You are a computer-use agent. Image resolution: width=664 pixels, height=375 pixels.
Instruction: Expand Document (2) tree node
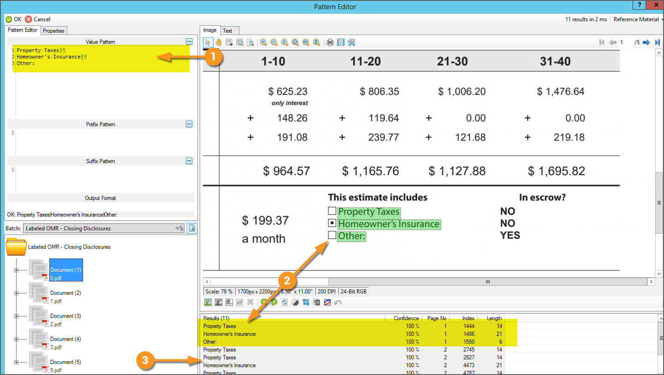[x=17, y=293]
